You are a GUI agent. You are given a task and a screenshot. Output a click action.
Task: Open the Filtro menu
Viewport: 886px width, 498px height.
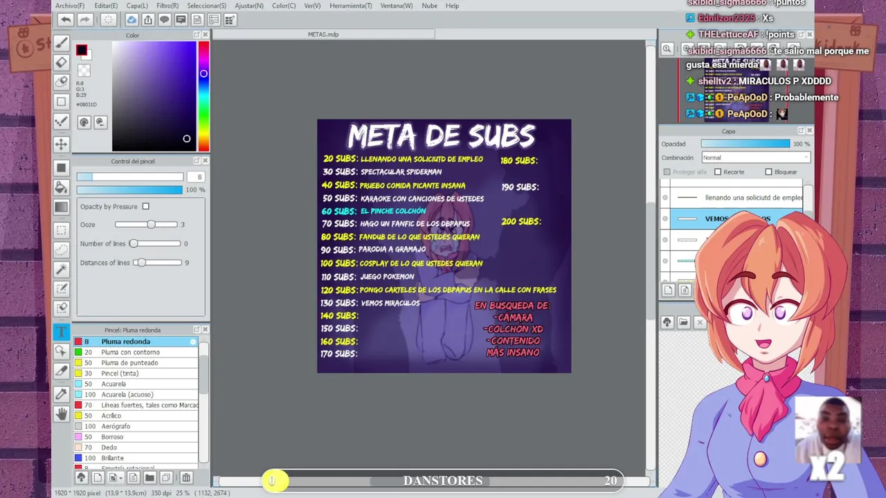(168, 6)
